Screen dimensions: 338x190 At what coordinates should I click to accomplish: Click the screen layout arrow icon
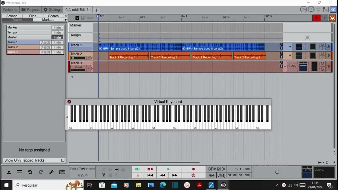(326, 9)
